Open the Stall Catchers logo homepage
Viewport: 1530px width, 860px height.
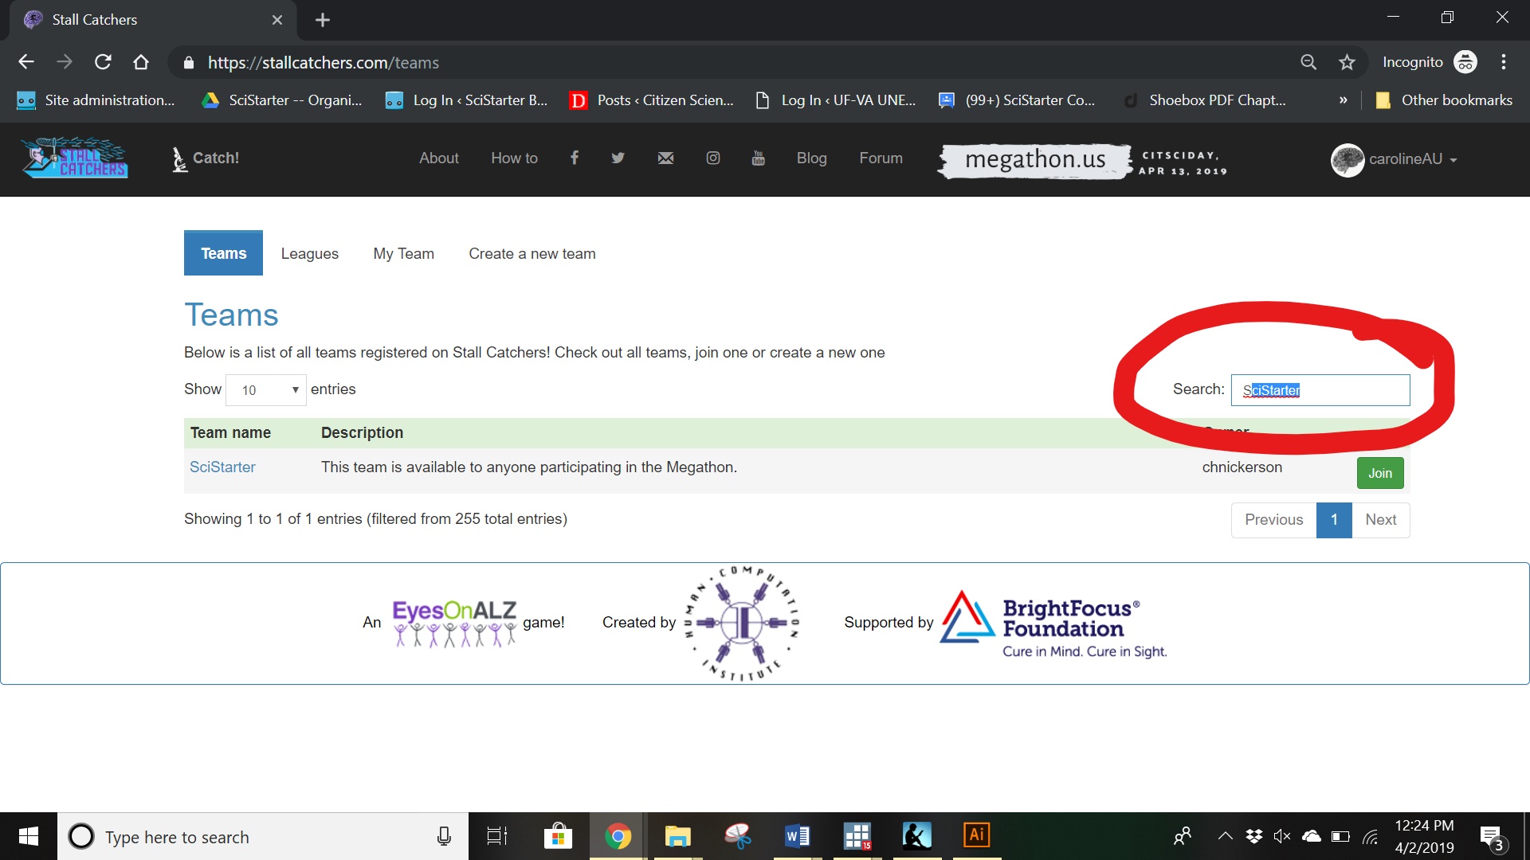click(x=75, y=158)
